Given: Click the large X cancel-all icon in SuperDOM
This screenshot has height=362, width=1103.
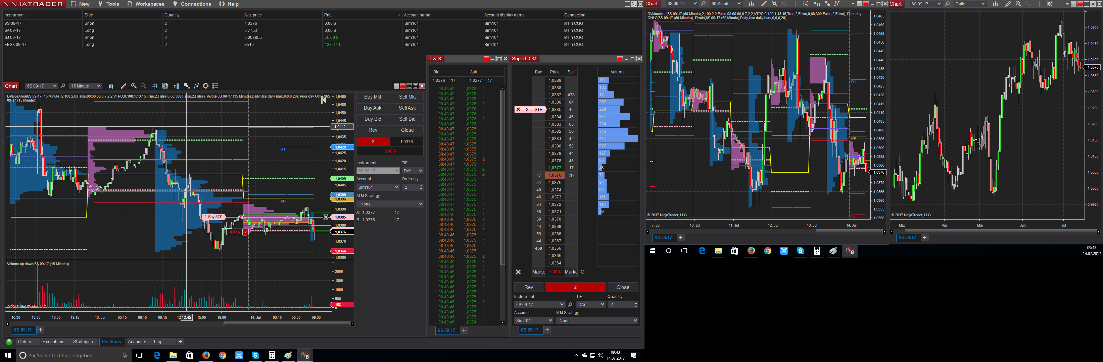Looking at the screenshot, I should coord(518,272).
